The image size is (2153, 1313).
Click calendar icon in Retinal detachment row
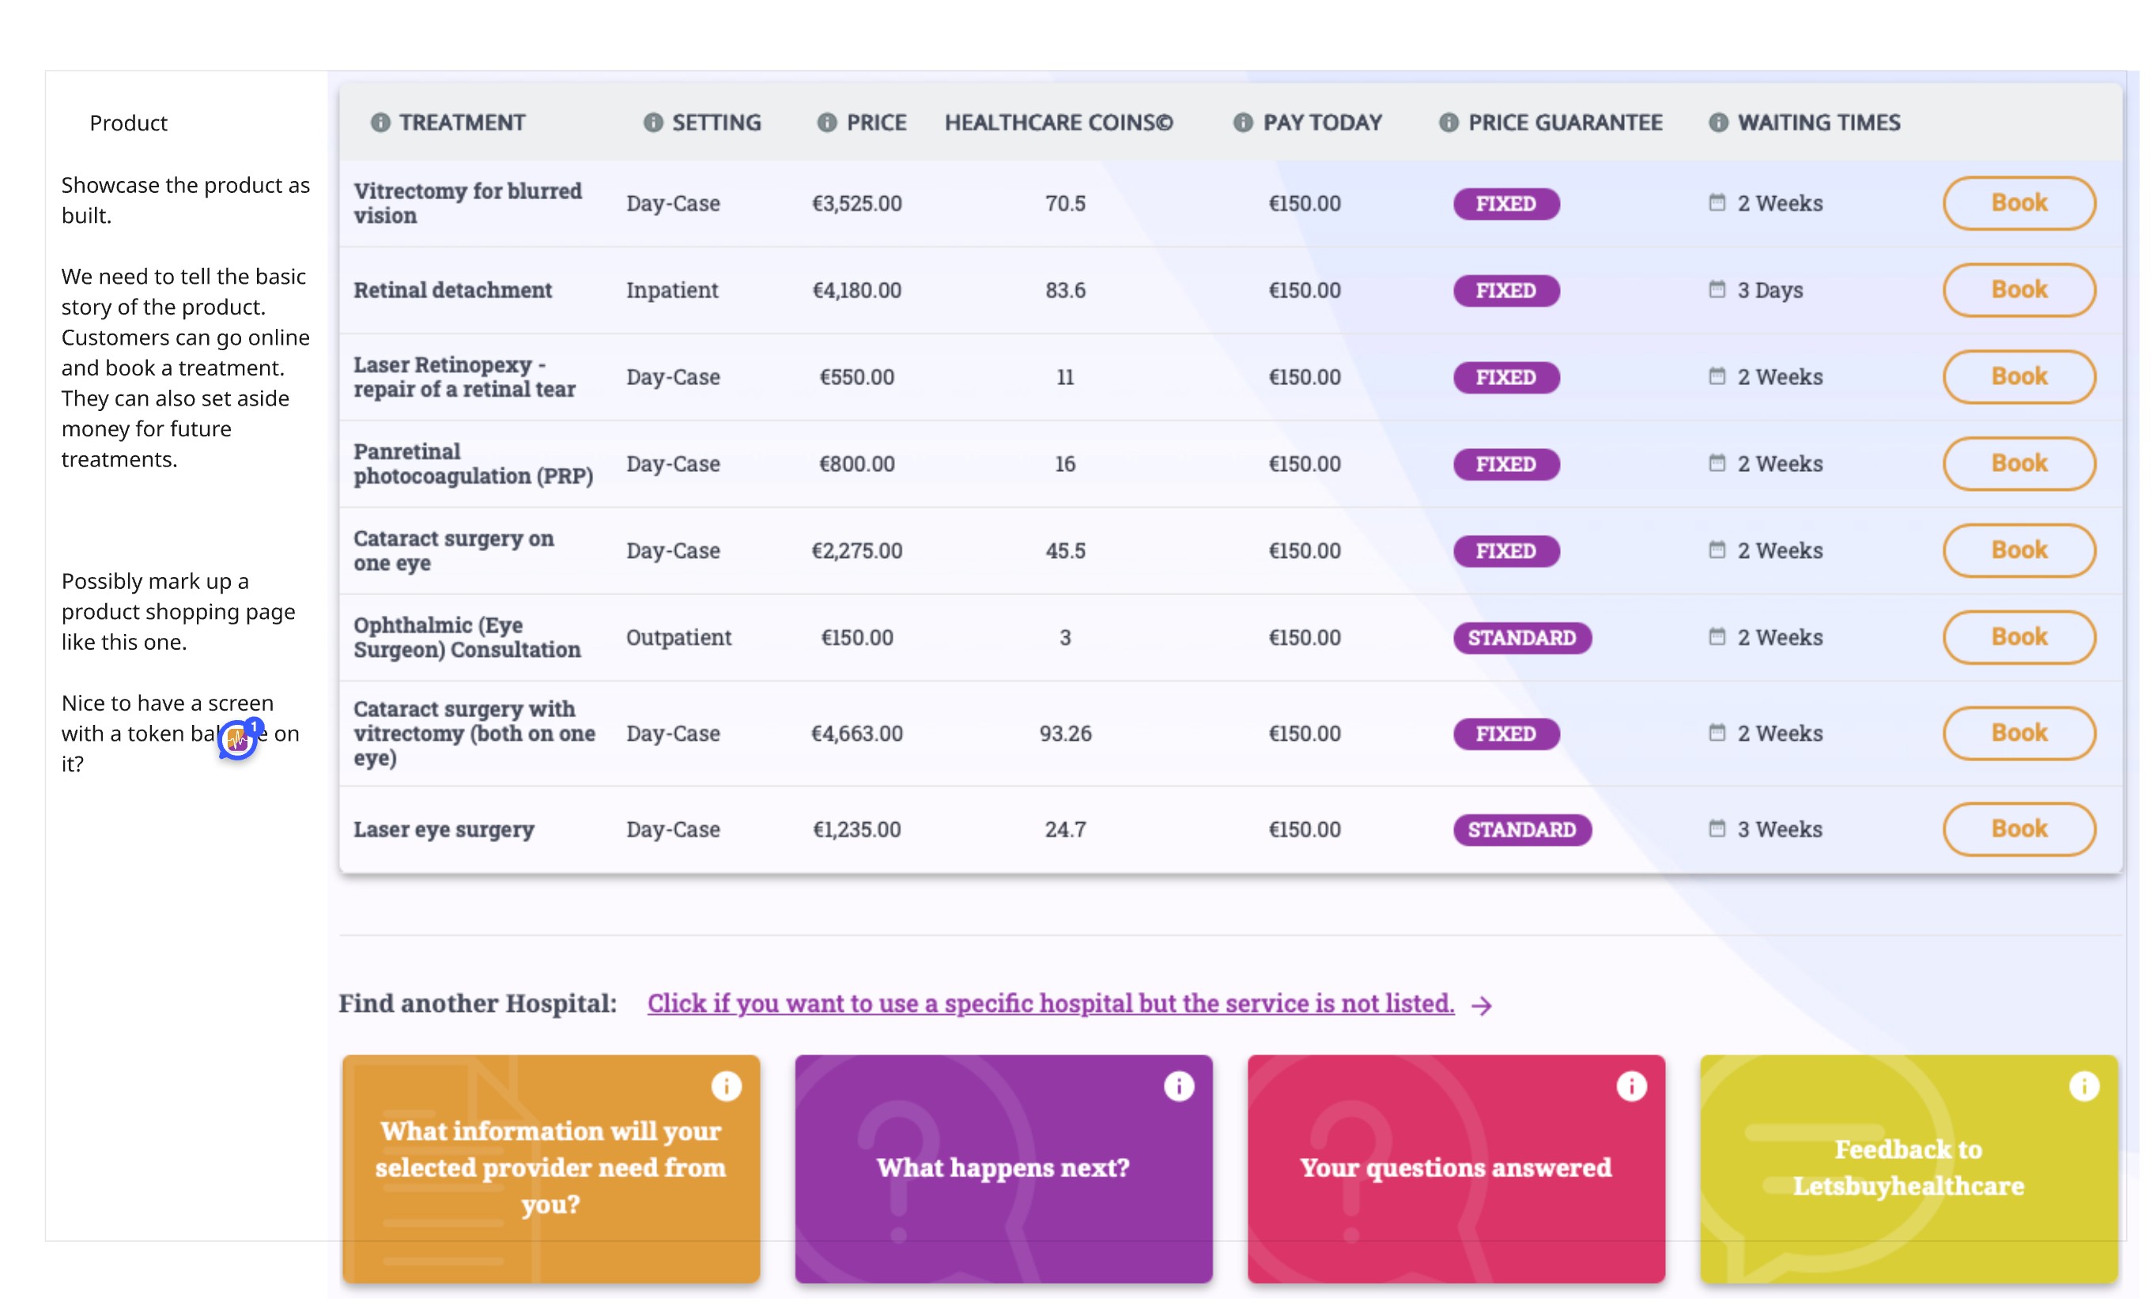point(1717,289)
